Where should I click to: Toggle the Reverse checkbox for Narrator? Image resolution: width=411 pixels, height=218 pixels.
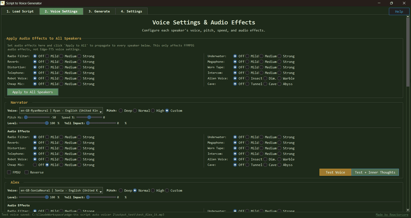tap(34, 172)
